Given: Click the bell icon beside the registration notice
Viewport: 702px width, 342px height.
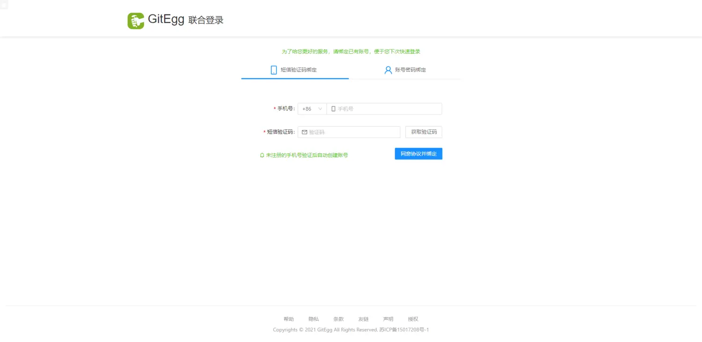Looking at the screenshot, I should (262, 155).
